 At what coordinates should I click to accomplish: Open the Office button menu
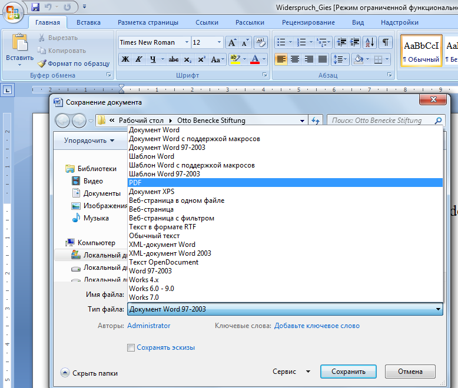pyautogui.click(x=13, y=12)
